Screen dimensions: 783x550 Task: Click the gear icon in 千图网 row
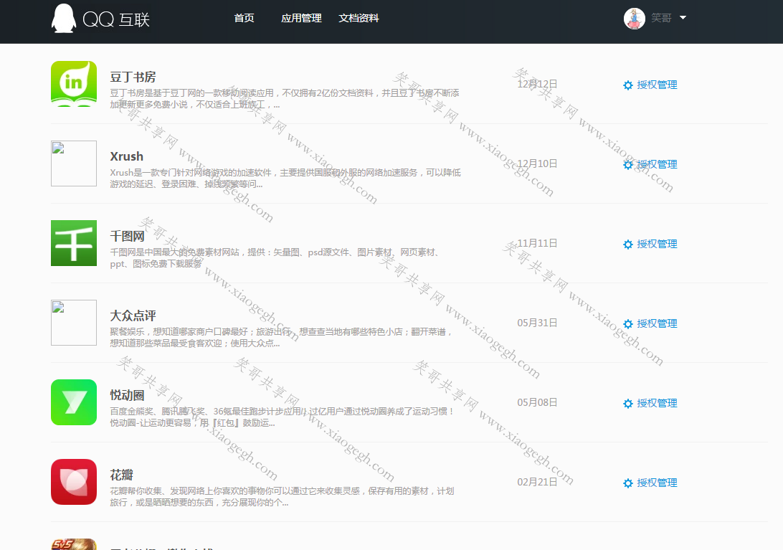coord(628,245)
